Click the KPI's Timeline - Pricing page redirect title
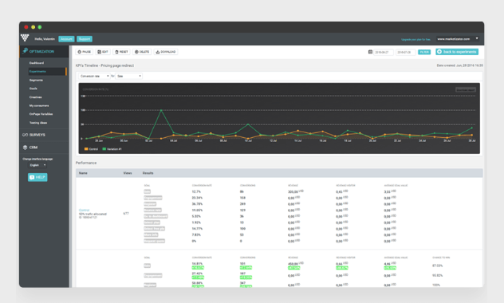The width and height of the screenshot is (504, 303). [104, 65]
